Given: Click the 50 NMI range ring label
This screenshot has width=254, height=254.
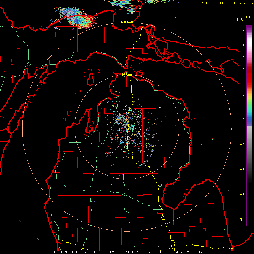Looking at the screenshot, I should click(127, 75).
